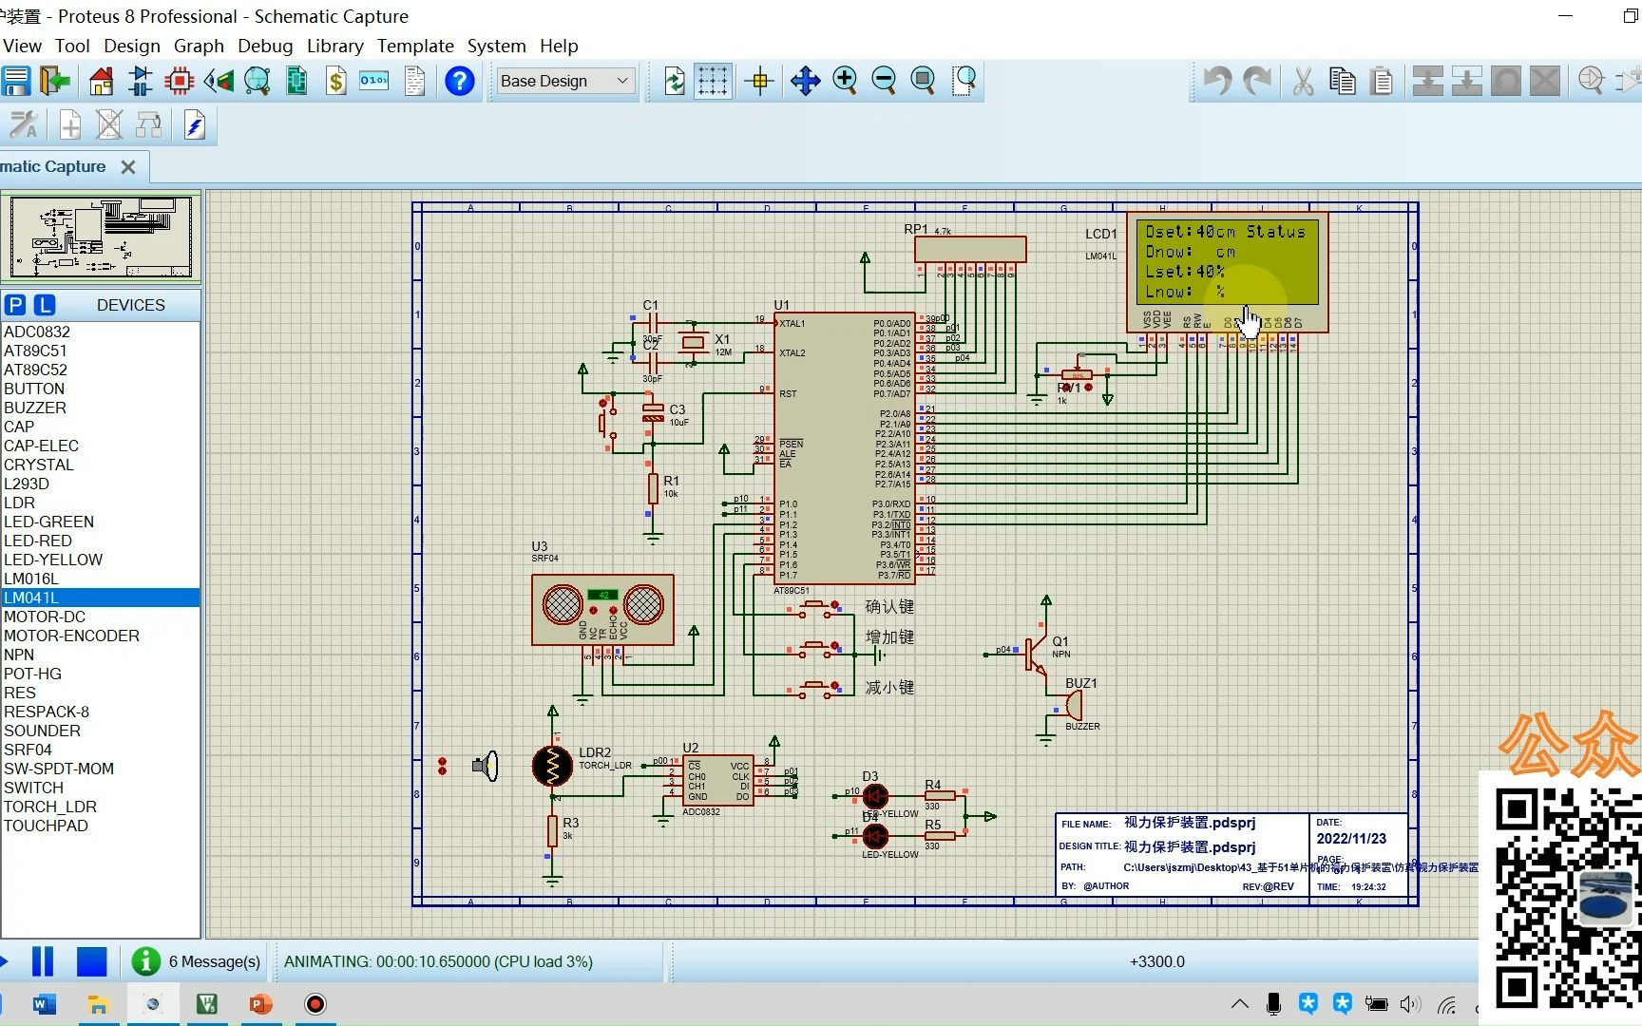Click the Pick Parts from Library icon
Screen dimensions: 1642x1026
(x=1591, y=81)
